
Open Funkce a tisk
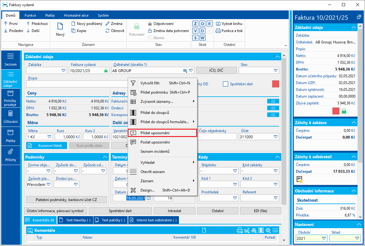[229, 30]
